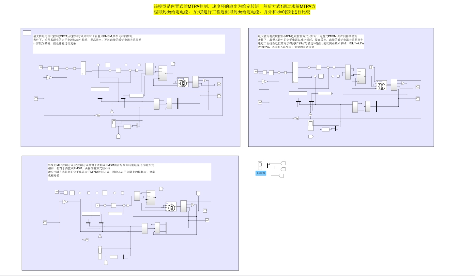The width and height of the screenshot is (475, 276).
Task: Select the pentagon output port atop id=0 model
Action: point(198,193)
